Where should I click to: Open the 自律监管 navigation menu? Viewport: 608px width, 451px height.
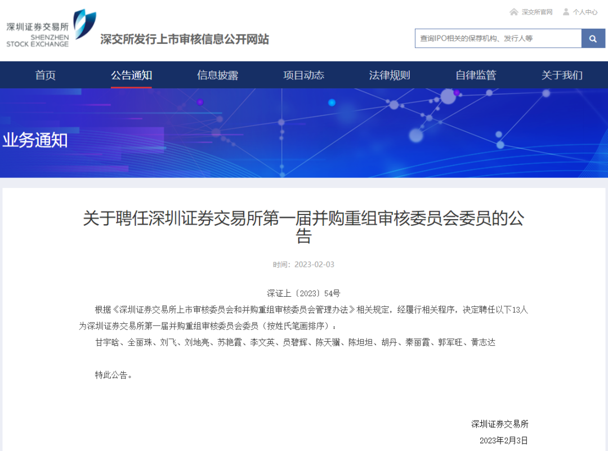[x=476, y=75]
